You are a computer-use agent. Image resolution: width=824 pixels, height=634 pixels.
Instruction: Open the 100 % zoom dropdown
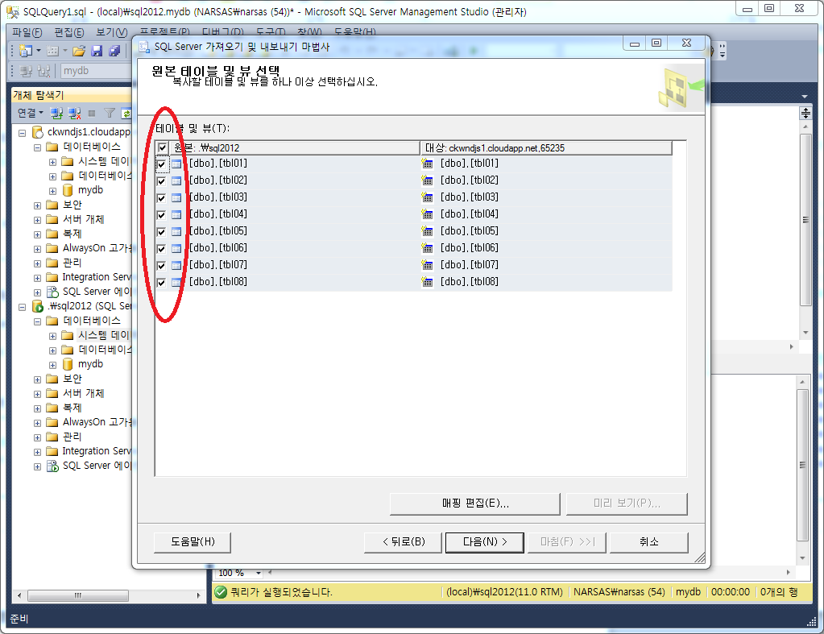pyautogui.click(x=258, y=573)
